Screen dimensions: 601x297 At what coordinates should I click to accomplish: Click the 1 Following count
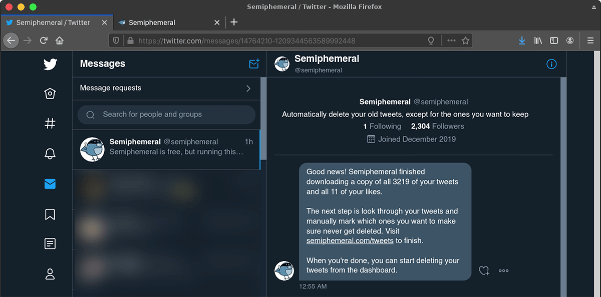coord(382,126)
